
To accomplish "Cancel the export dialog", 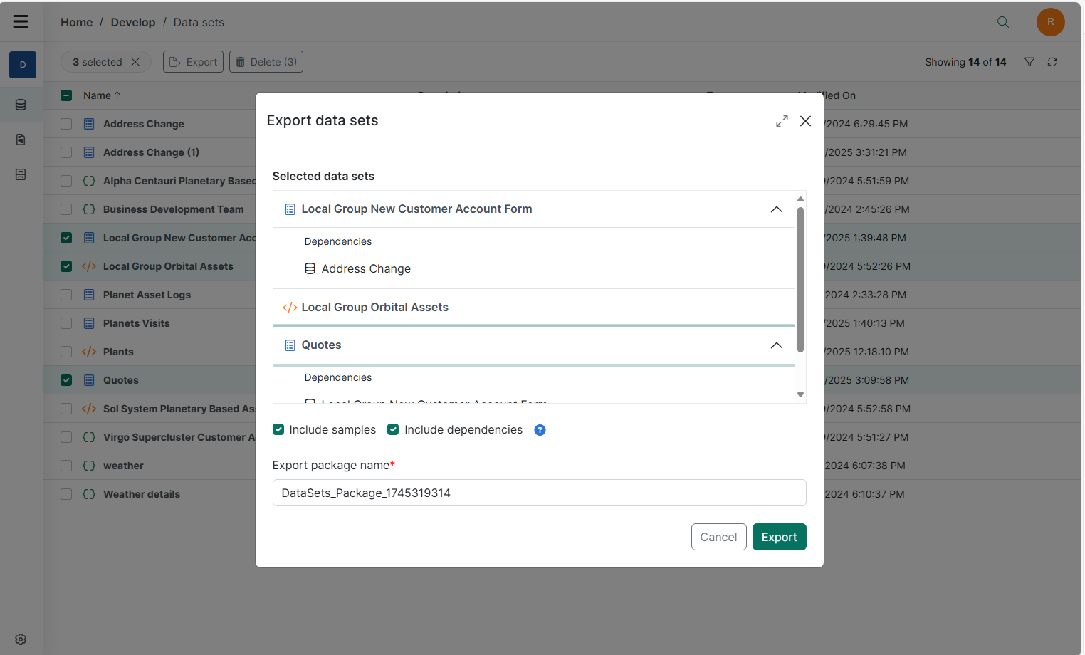I will (719, 537).
